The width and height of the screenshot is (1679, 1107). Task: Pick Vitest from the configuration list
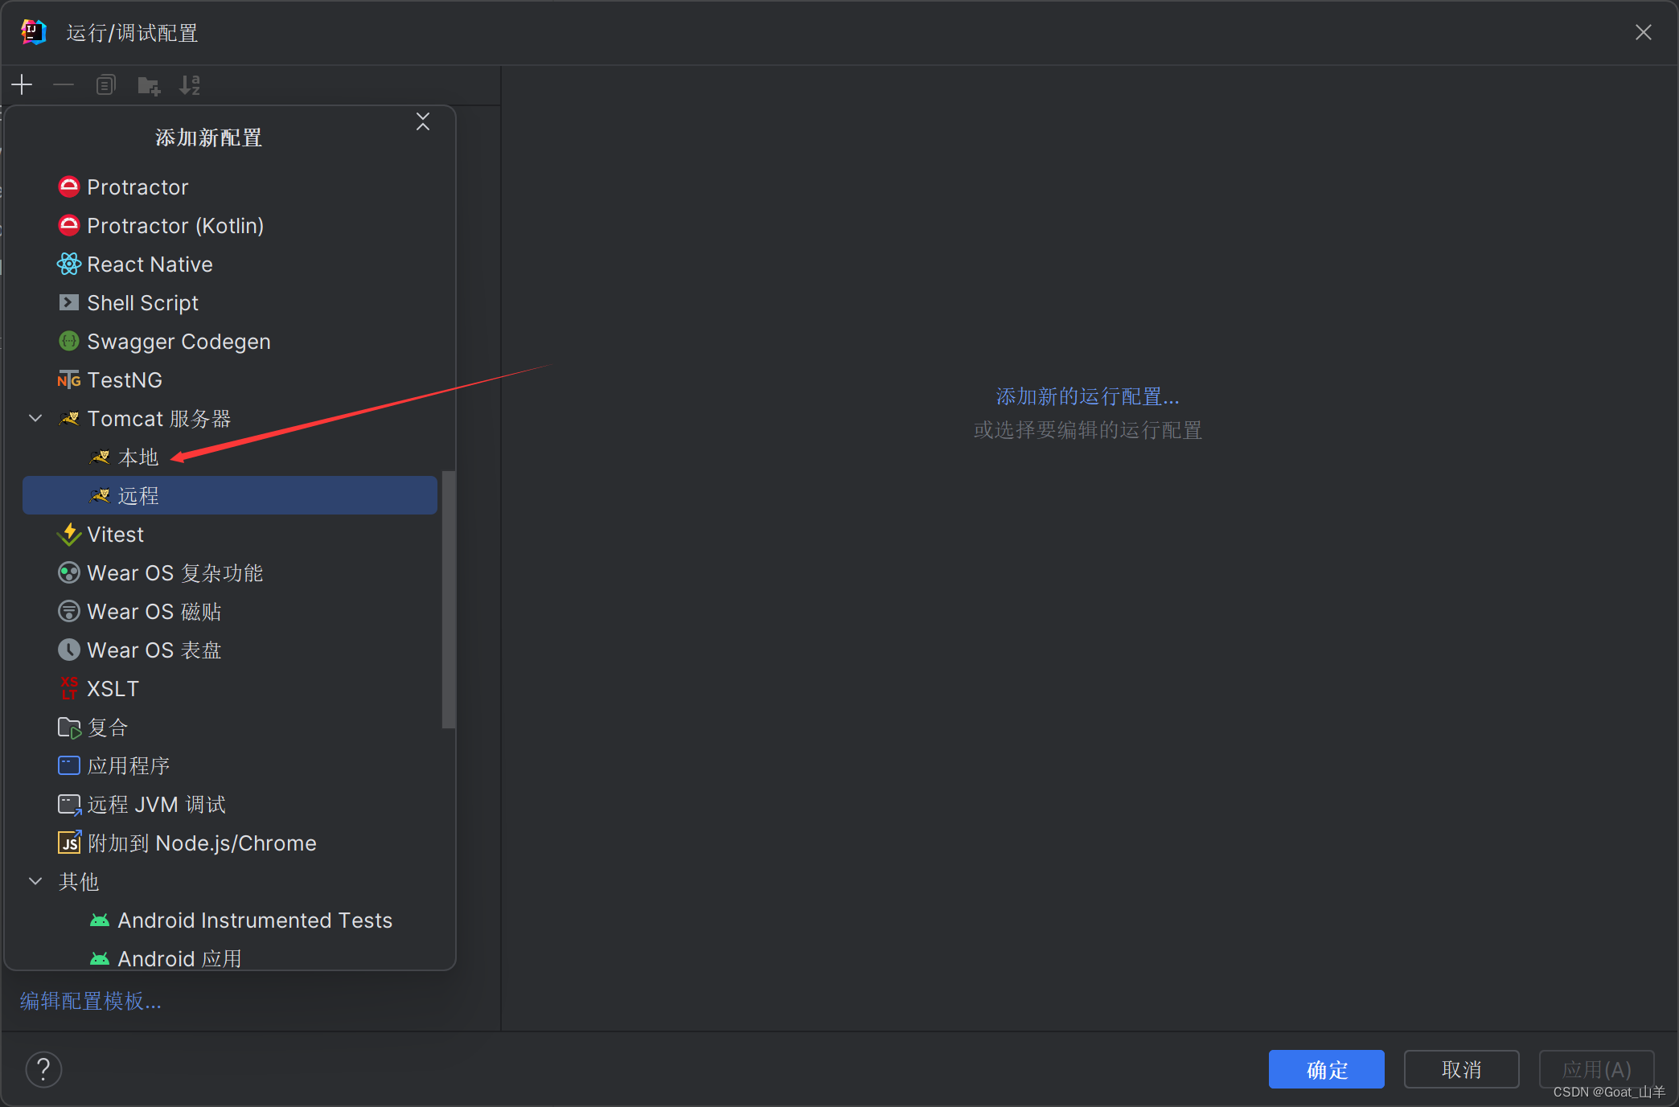[x=115, y=535]
